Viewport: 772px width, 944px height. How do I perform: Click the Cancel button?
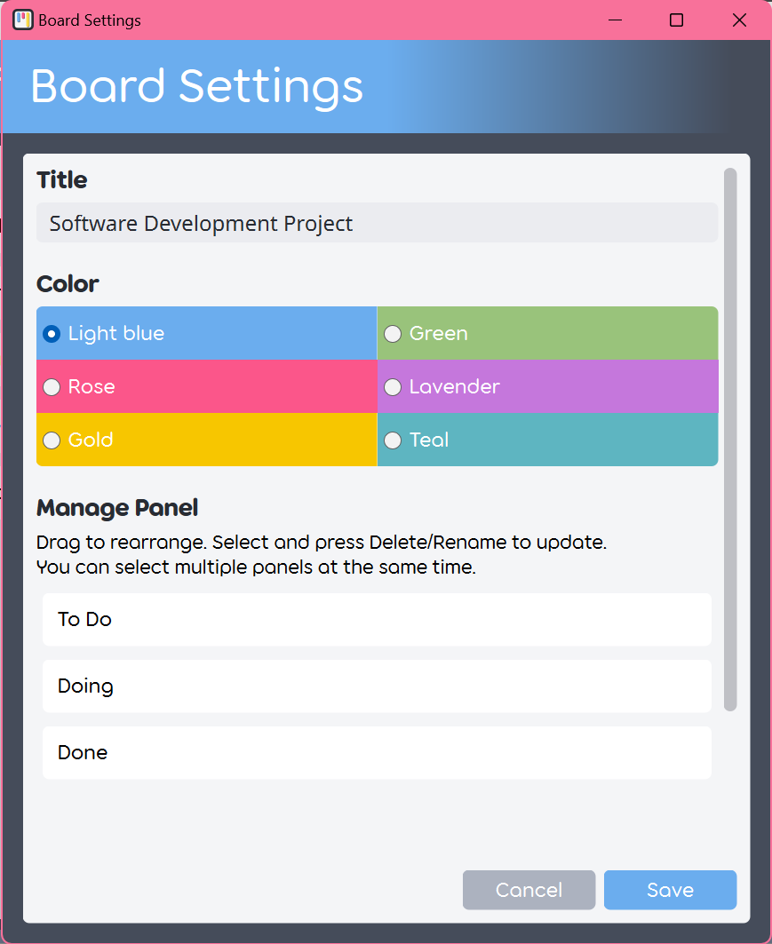[x=529, y=890]
